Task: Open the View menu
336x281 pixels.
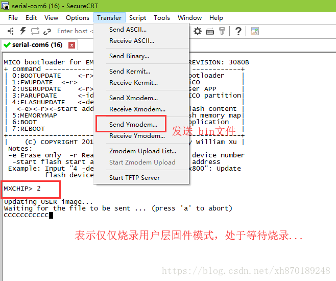Action: pos(51,17)
